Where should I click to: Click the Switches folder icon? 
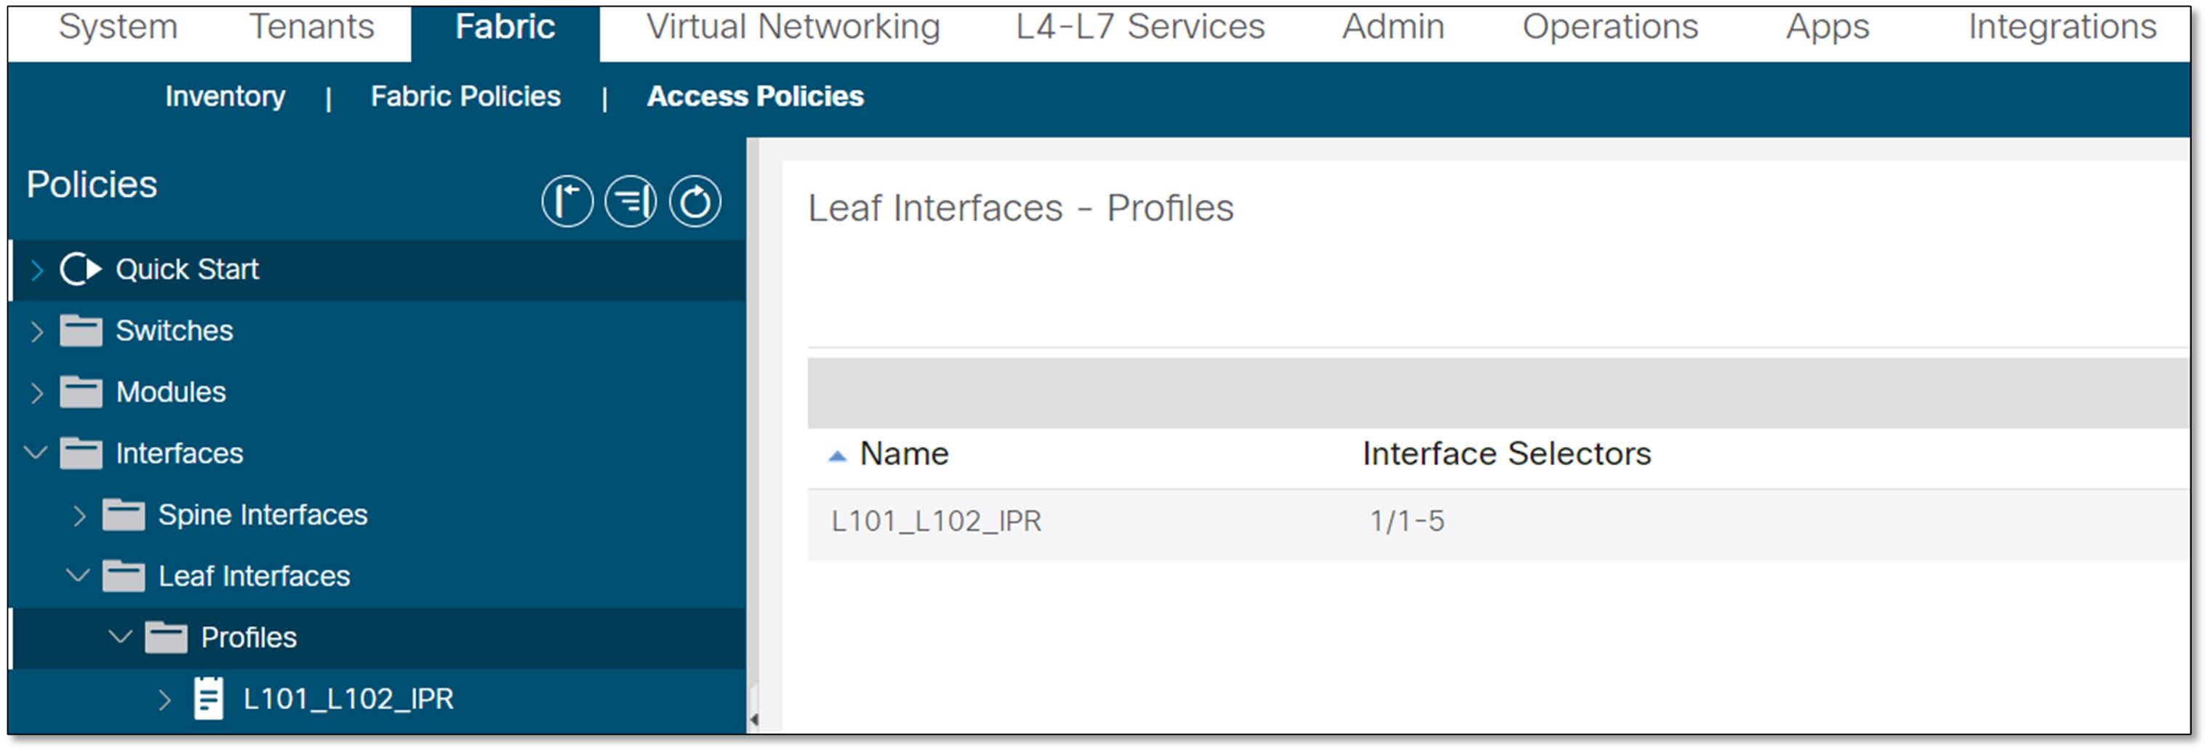(x=81, y=330)
